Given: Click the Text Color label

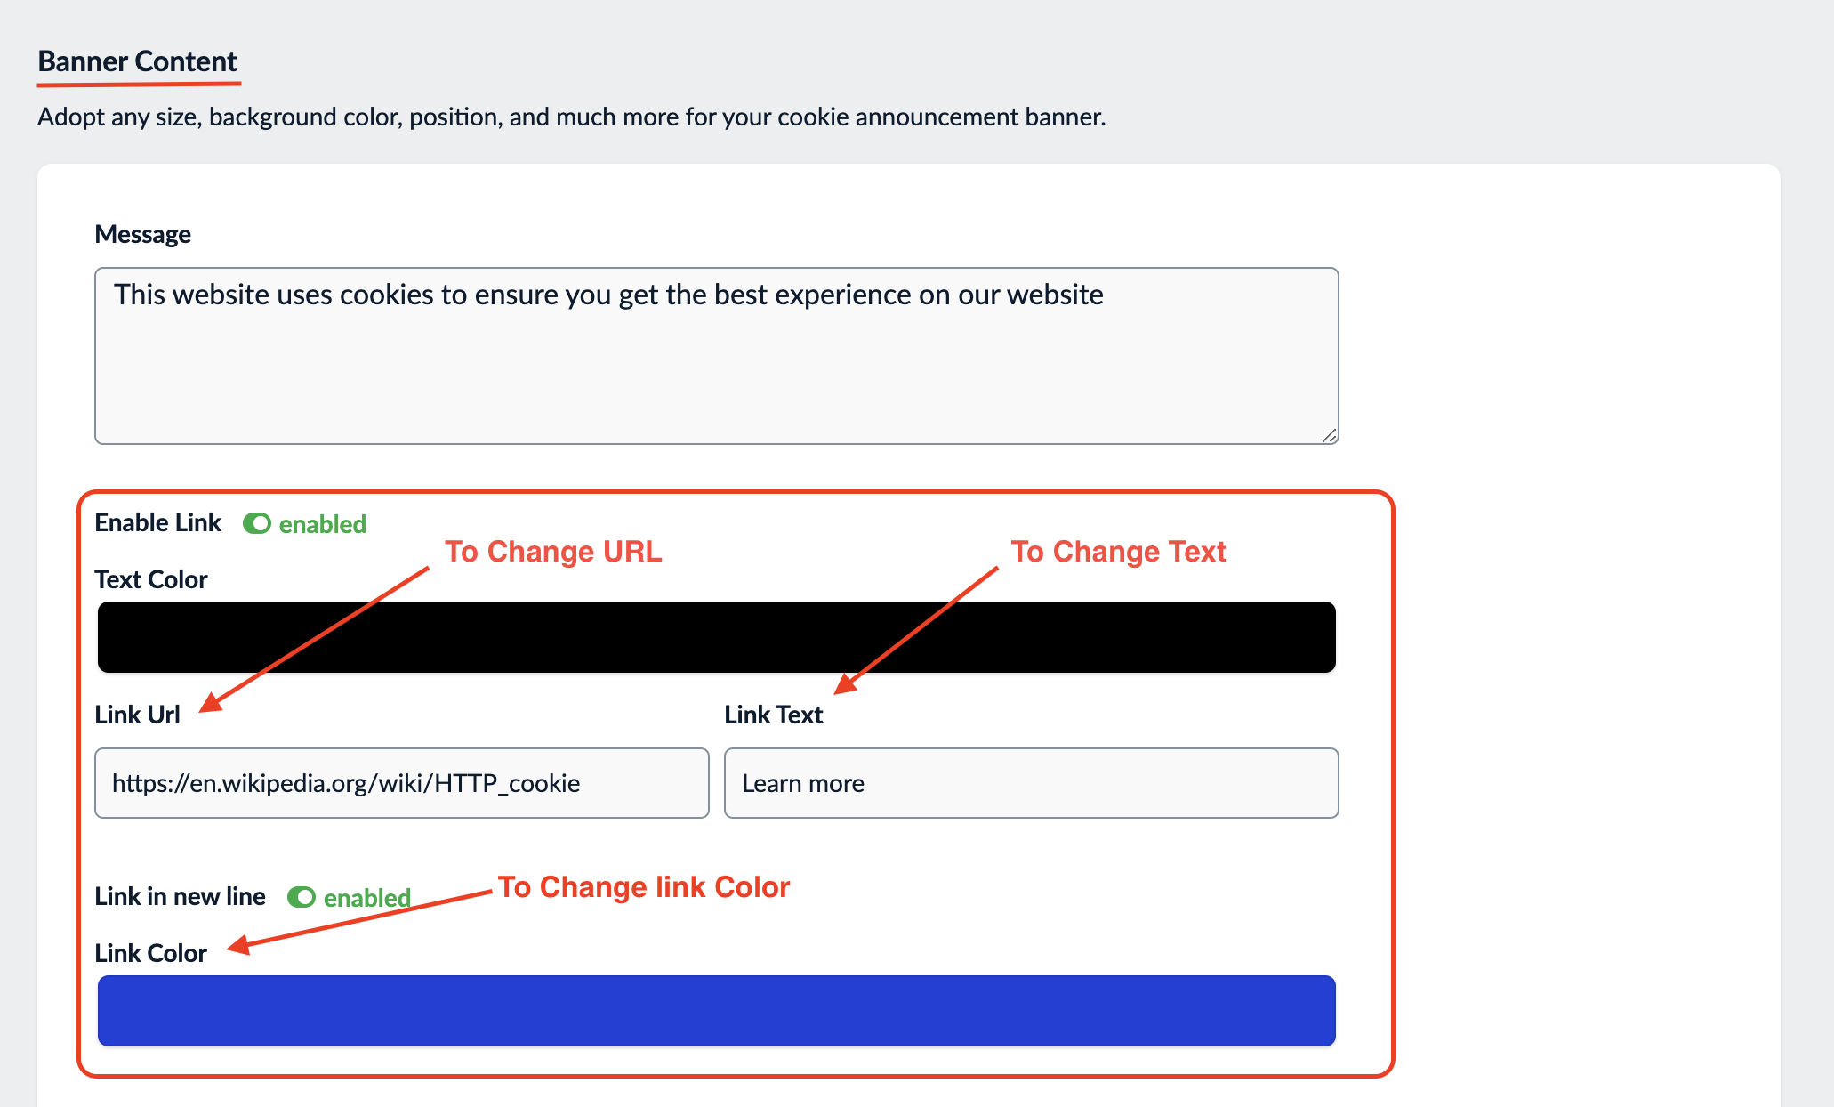Looking at the screenshot, I should 151,579.
